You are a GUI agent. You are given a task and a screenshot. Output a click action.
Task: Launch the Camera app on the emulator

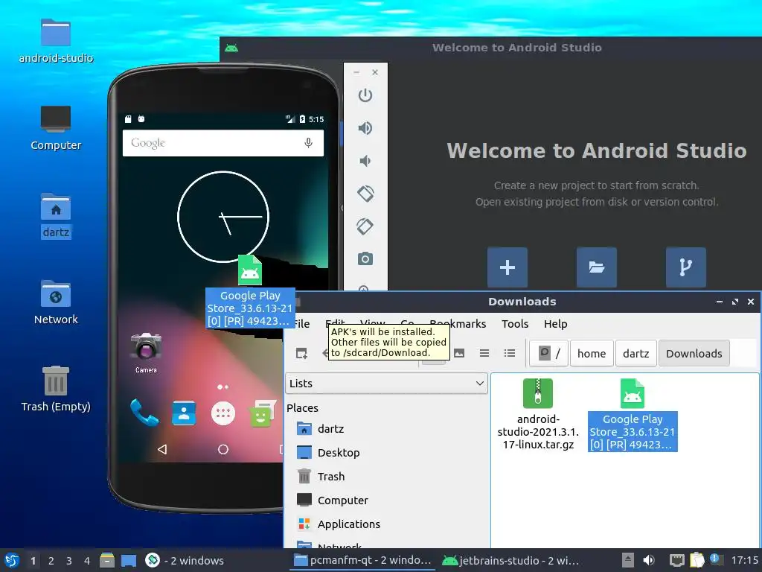pos(146,352)
